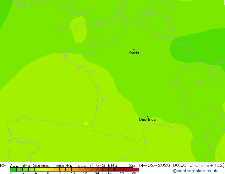This screenshot has height=174, width=225.
Task: Click the legend value 14
Action: 97,173
